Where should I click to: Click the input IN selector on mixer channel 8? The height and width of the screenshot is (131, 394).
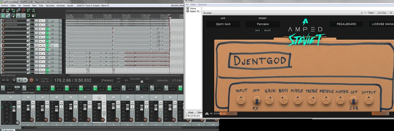(118, 113)
